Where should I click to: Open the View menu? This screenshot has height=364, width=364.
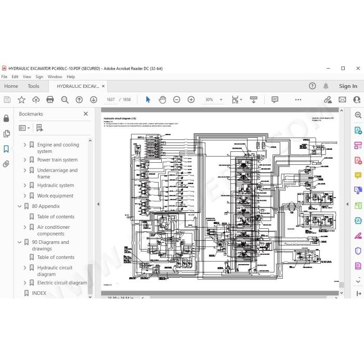pos(27,76)
